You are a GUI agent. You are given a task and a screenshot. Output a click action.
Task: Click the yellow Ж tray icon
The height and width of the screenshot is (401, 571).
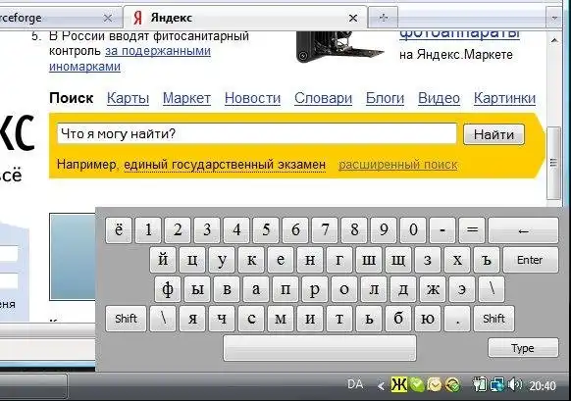tap(399, 384)
